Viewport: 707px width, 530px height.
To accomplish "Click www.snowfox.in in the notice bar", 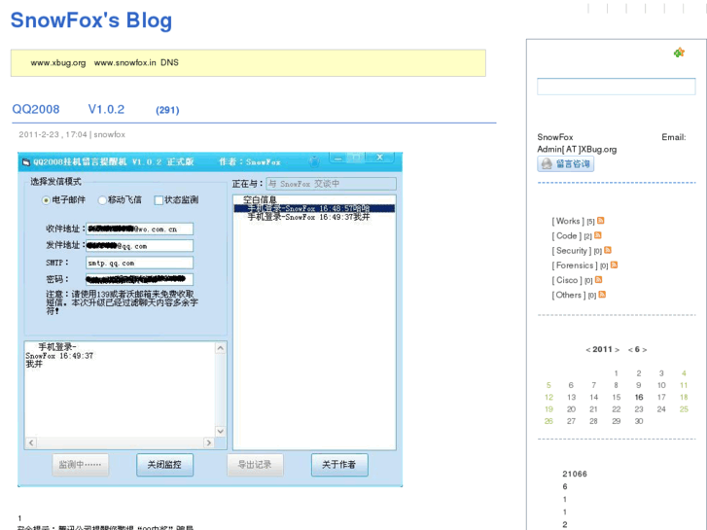I will [x=124, y=62].
